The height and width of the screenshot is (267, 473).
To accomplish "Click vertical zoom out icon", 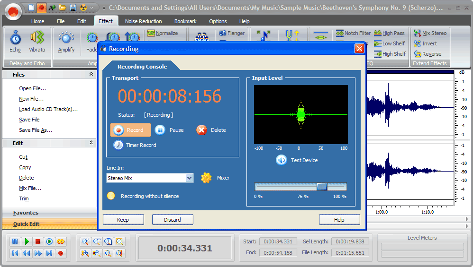I will click(x=97, y=253).
